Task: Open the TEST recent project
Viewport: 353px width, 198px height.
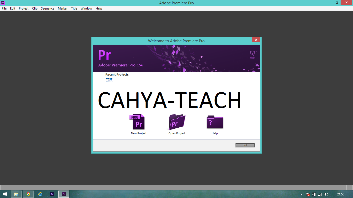Action: click(109, 79)
